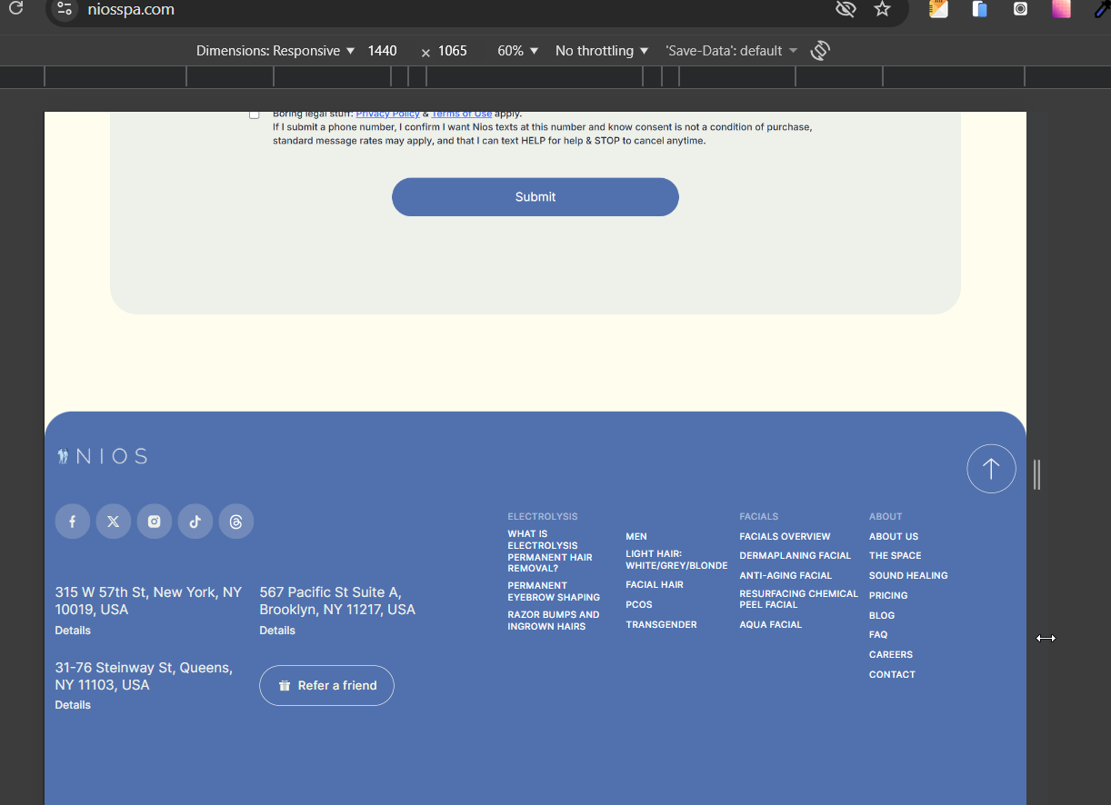This screenshot has height=805, width=1111.
Task: Open Details for 315 W 57th St
Action: pos(73,631)
